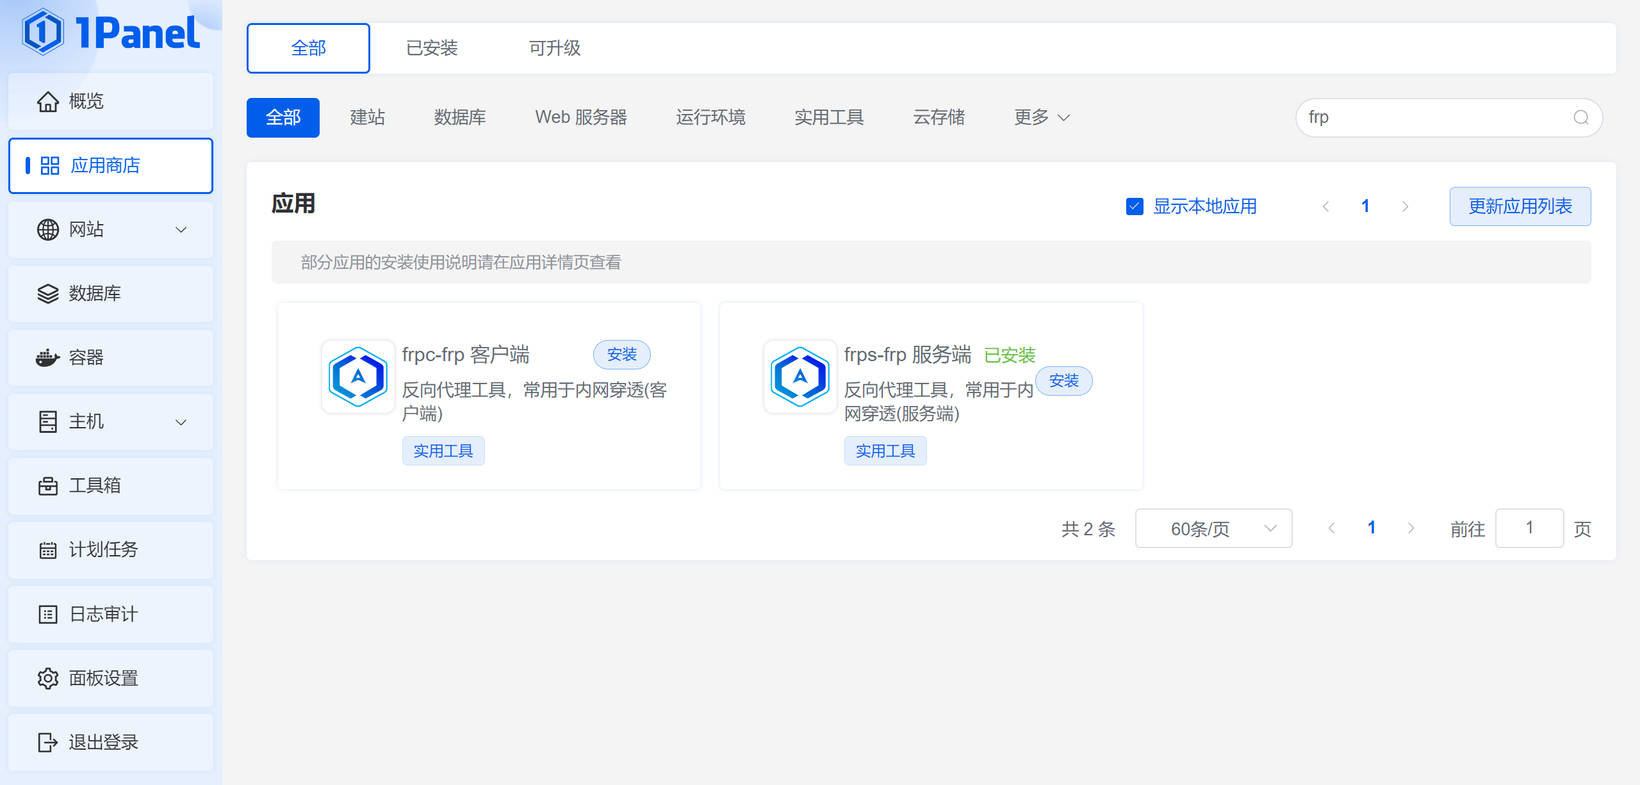This screenshot has width=1640, height=785.
Task: Click the search magnifier icon
Action: [1581, 118]
